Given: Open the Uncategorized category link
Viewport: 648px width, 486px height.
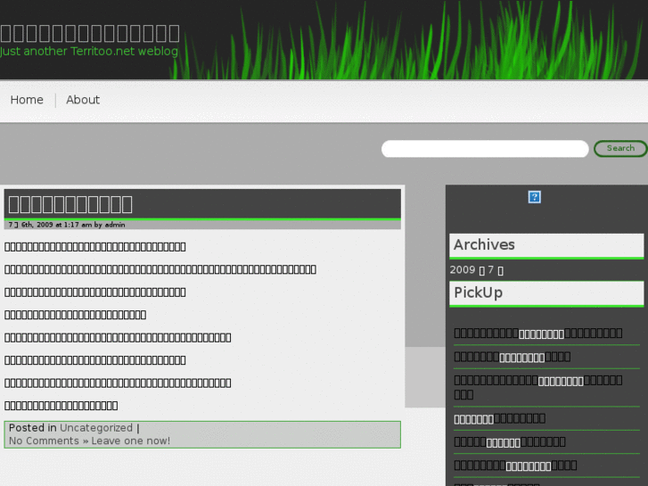Looking at the screenshot, I should coord(96,428).
